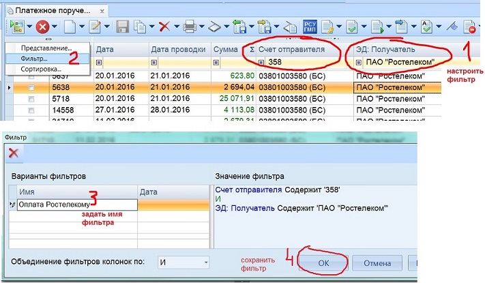The height and width of the screenshot is (283, 485).
Task: Click the Дата column header in filter variants
Action: pyautogui.click(x=173, y=192)
